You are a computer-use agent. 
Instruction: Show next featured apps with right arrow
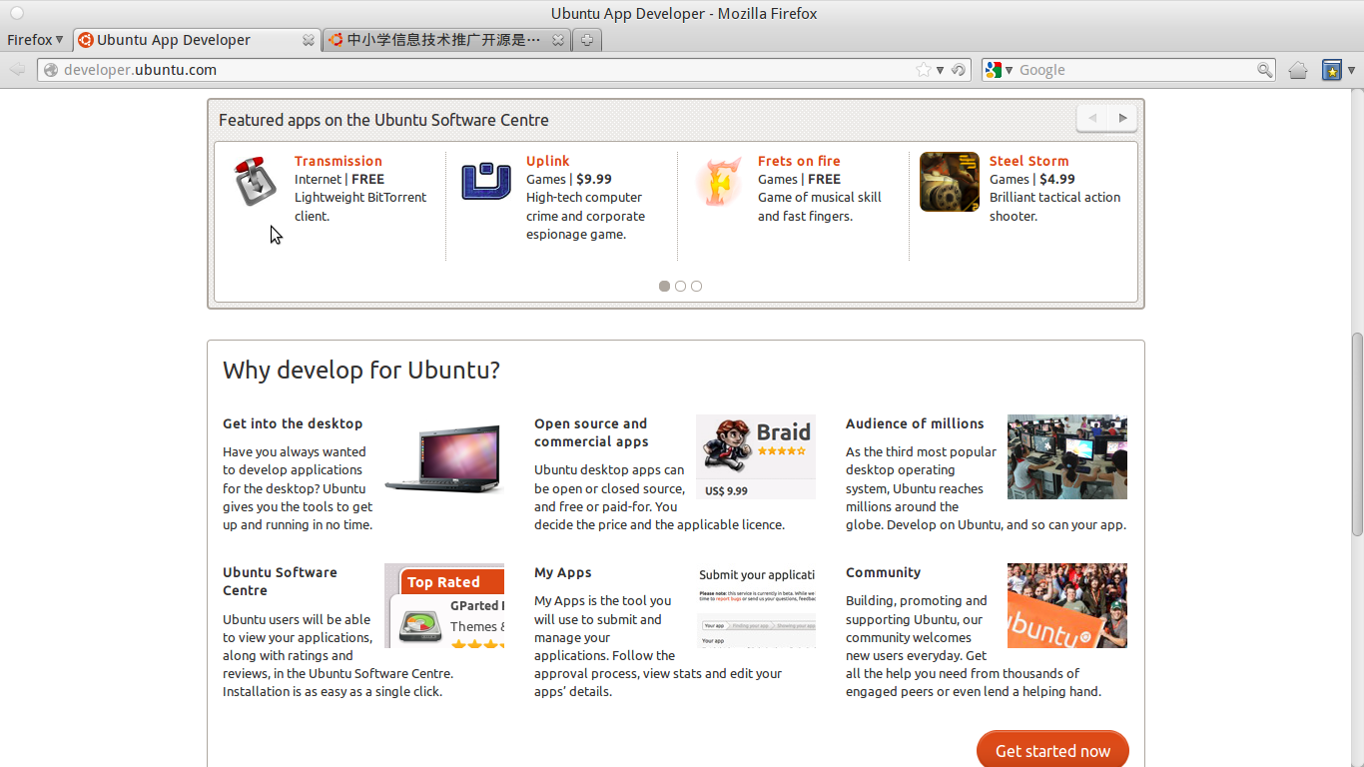(1123, 118)
